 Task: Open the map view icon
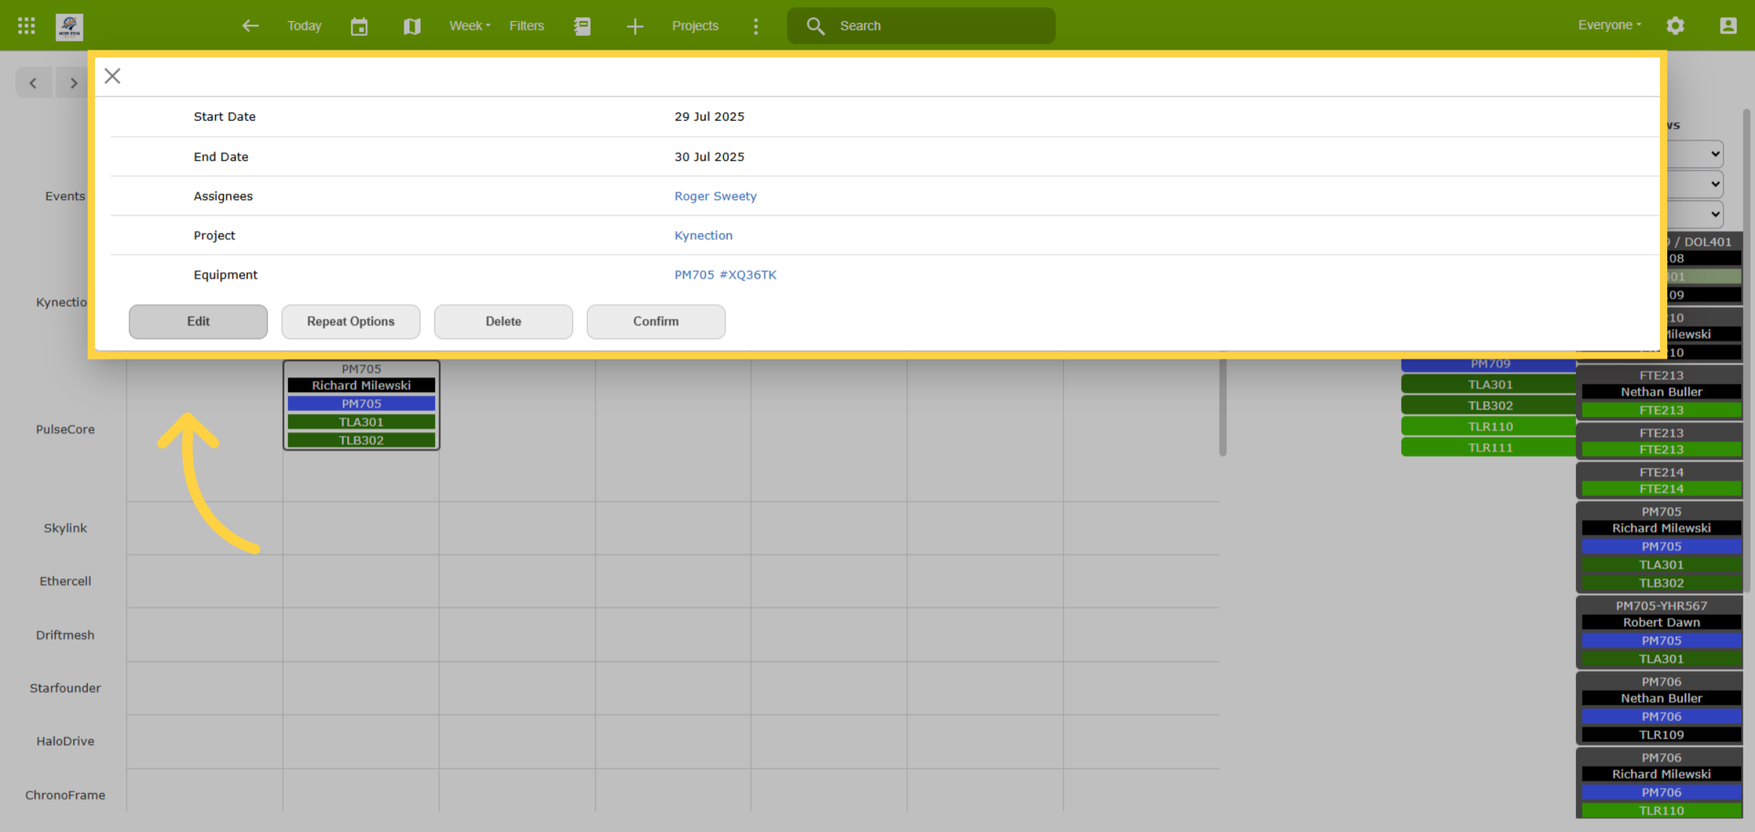coord(412,26)
